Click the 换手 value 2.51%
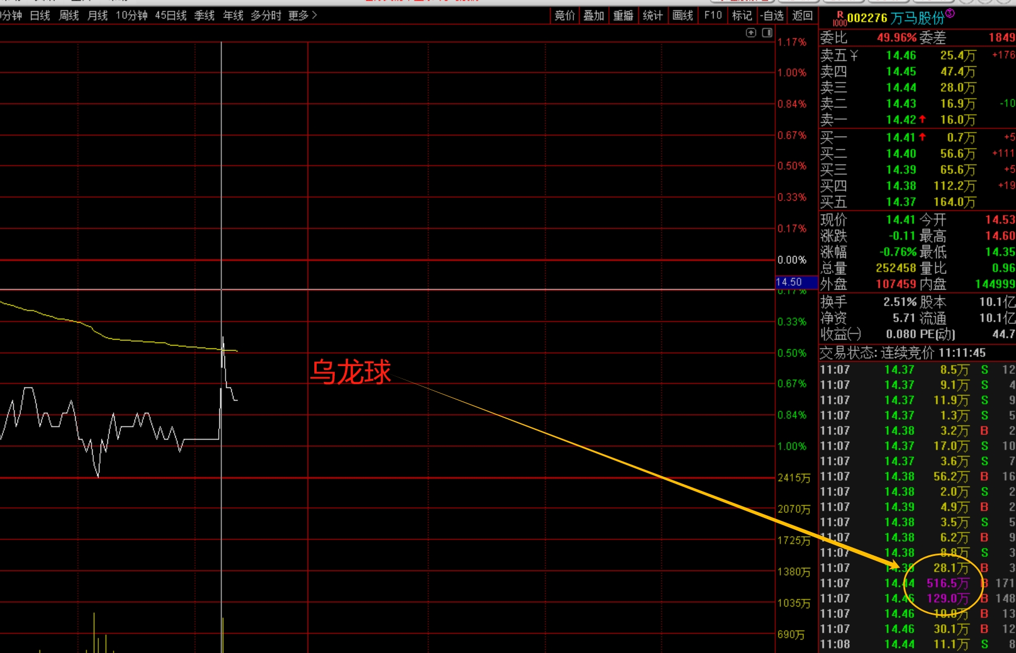This screenshot has height=653, width=1016. tap(900, 302)
